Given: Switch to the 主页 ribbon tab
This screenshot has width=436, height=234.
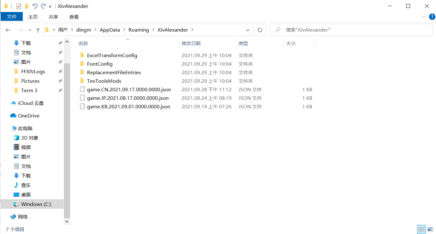Looking at the screenshot, I should click(33, 17).
